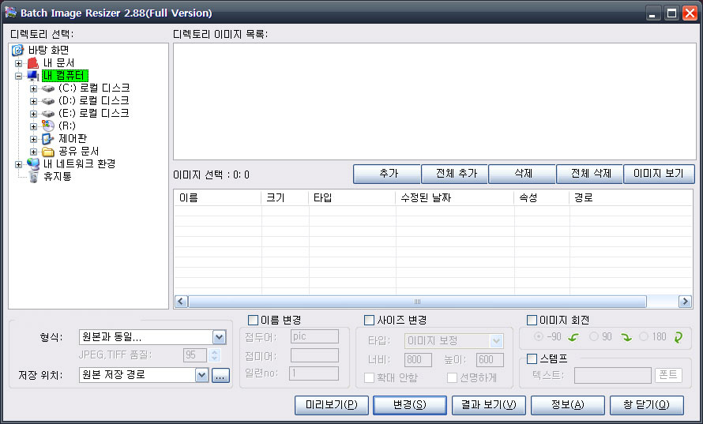Select the -90 rotation radio button

pyautogui.click(x=539, y=336)
